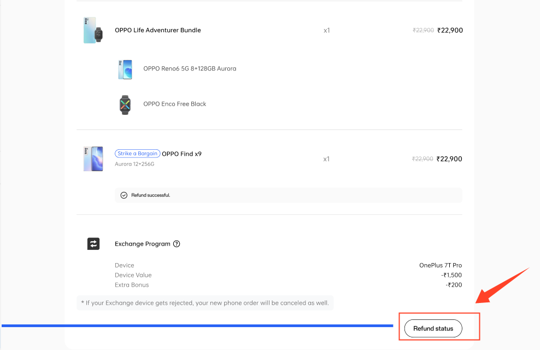Click the Refund status button
The height and width of the screenshot is (350, 540).
(x=433, y=328)
